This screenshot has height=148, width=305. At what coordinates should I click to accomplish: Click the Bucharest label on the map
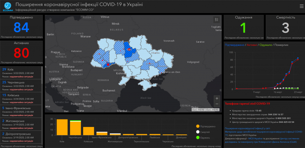click(109, 90)
